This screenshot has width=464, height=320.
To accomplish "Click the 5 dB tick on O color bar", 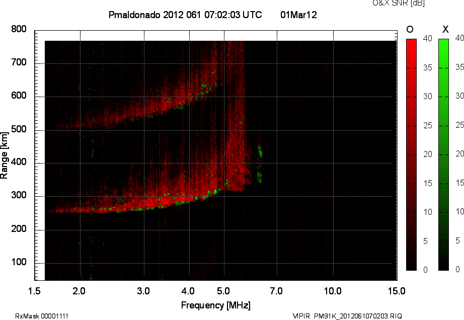I will click(426, 242).
